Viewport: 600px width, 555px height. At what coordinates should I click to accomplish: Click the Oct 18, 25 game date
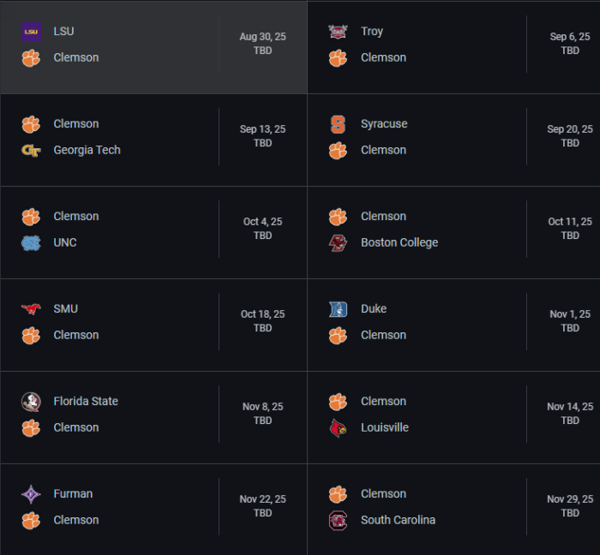tap(263, 314)
